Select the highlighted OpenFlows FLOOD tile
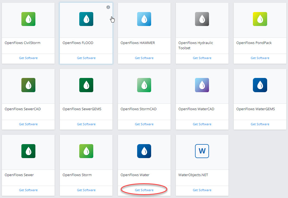 86,33
